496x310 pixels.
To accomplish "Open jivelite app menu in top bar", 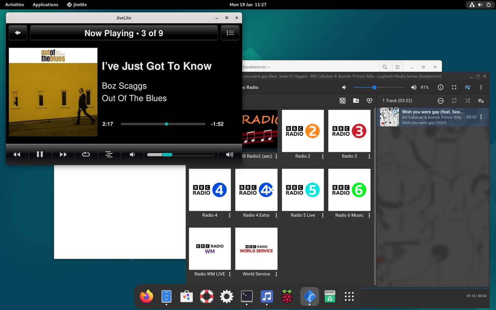I will tap(77, 5).
